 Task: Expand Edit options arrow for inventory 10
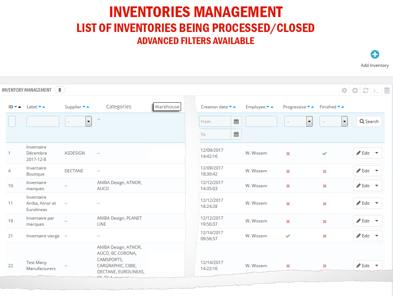(x=377, y=186)
